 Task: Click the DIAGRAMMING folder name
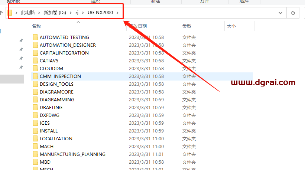point(57,100)
